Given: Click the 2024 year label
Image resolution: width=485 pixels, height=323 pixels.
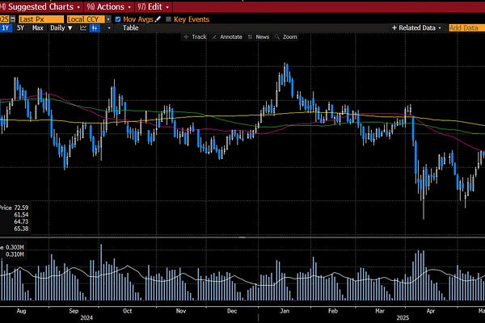Looking at the screenshot, I should (x=86, y=317).
